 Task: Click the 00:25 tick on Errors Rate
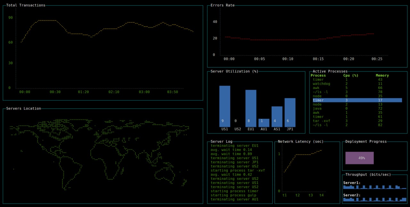click(377, 59)
